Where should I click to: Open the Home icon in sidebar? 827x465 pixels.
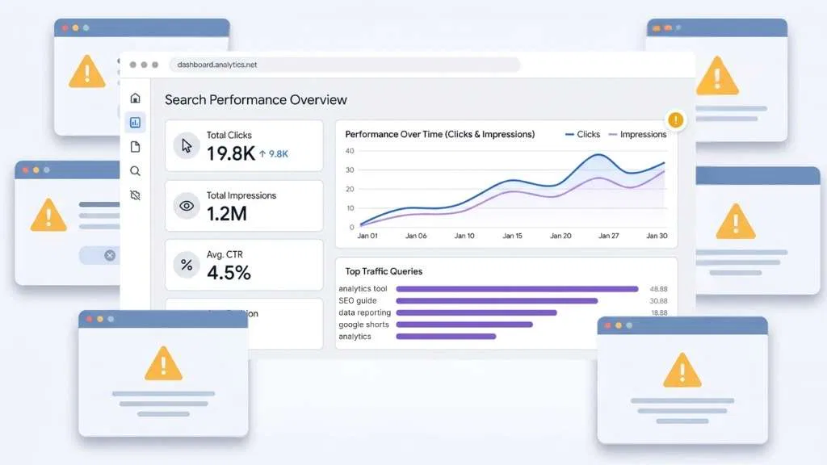coord(135,97)
